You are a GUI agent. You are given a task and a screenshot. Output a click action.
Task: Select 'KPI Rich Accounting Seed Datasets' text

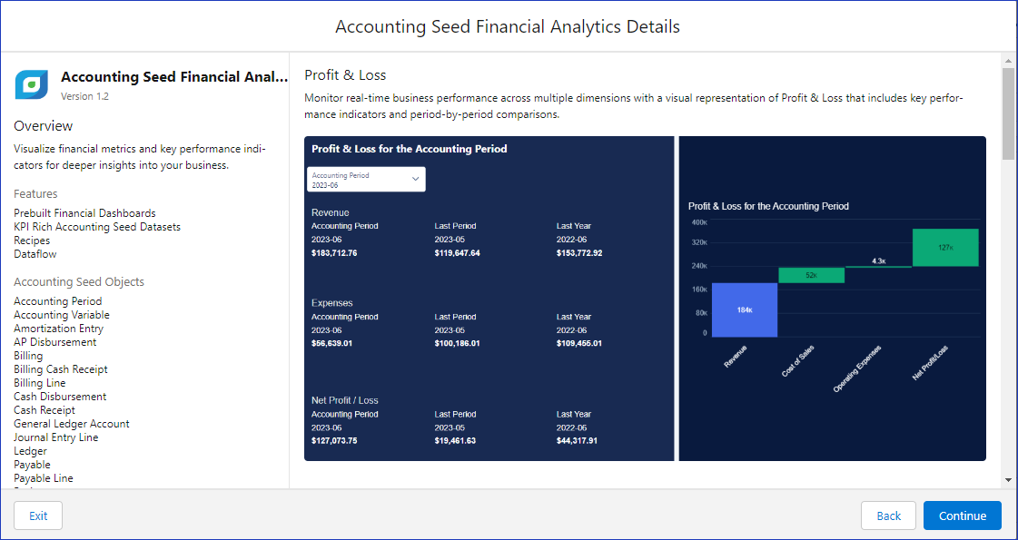tap(97, 227)
